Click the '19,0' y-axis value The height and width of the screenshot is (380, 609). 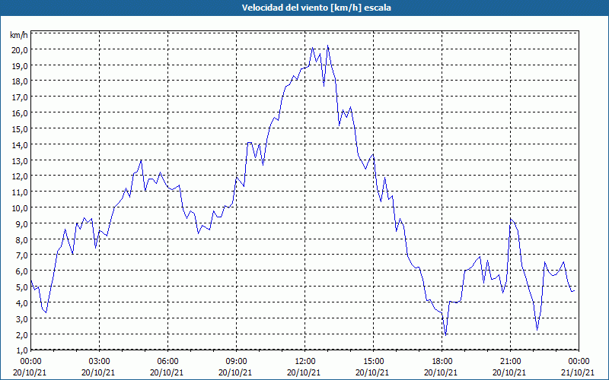[20, 66]
